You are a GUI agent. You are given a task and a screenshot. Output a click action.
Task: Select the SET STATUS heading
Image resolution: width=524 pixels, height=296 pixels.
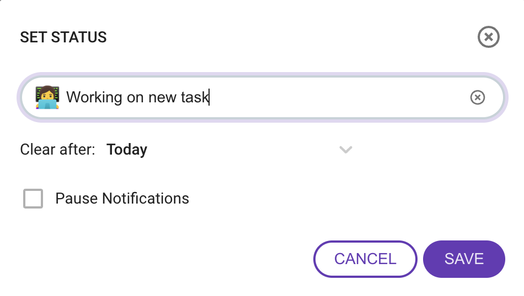click(x=63, y=37)
